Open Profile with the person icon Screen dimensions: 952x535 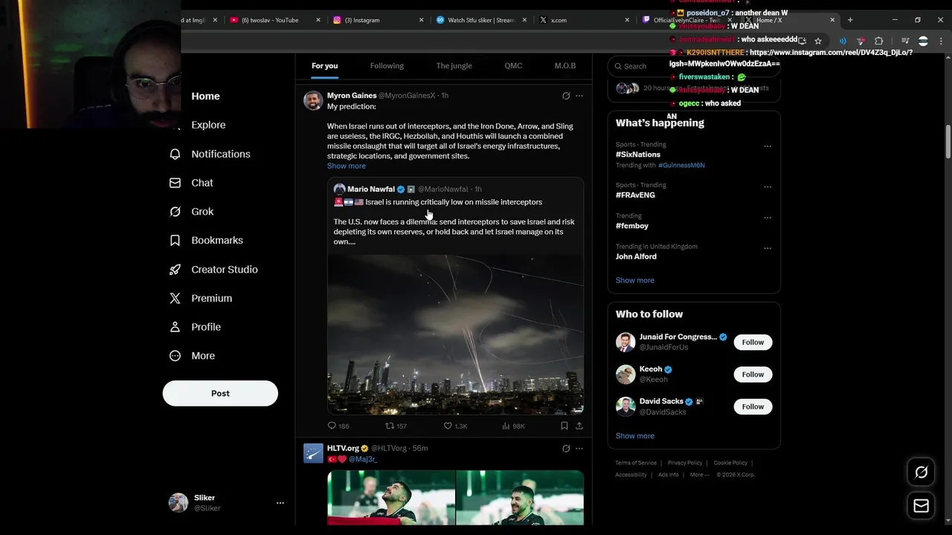[x=175, y=327]
